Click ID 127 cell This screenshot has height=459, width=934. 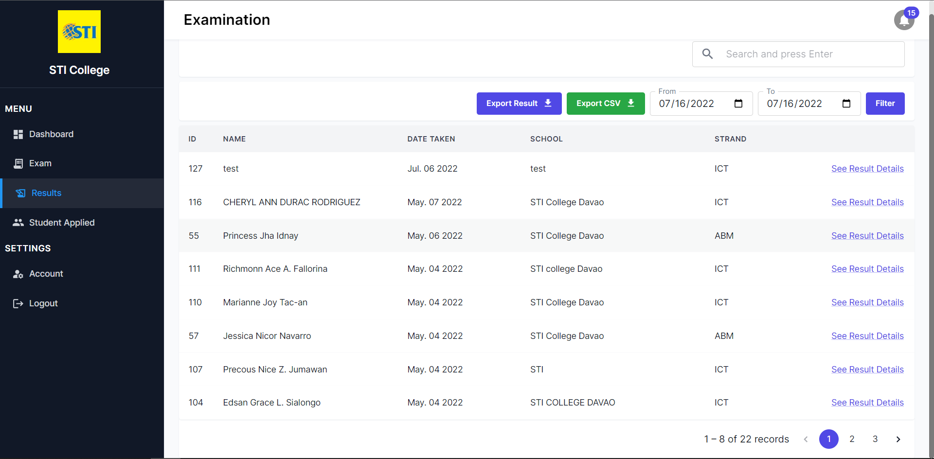[x=196, y=169]
